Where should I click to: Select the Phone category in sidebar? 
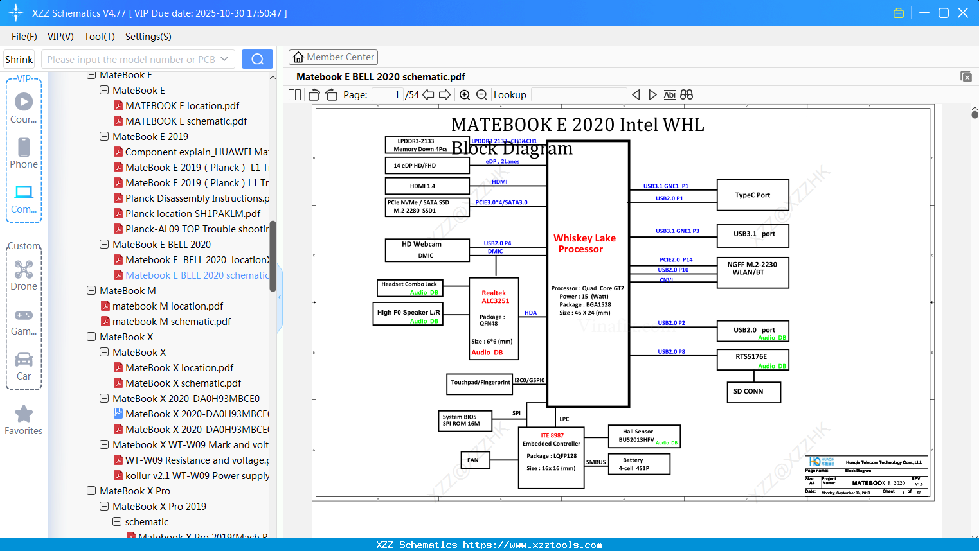pos(24,153)
